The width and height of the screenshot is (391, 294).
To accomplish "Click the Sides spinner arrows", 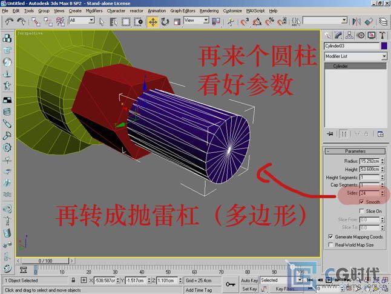I will [x=383, y=193].
